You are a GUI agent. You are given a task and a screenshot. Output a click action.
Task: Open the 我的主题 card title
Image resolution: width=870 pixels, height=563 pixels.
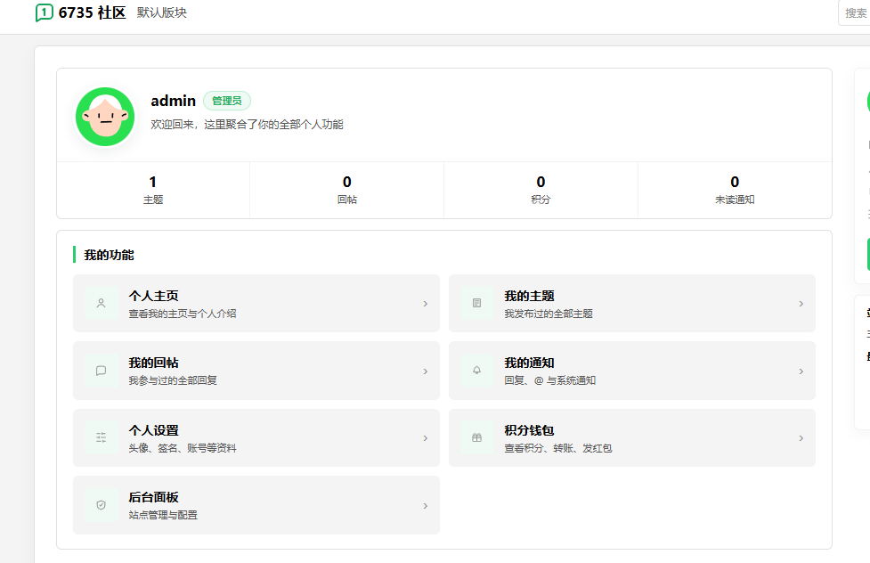pos(529,296)
